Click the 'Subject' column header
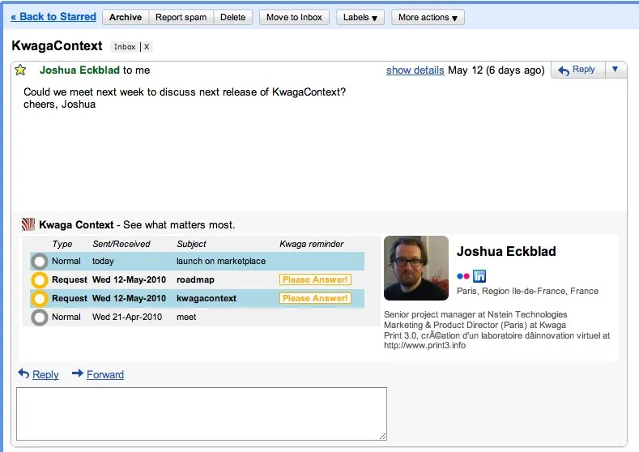This screenshot has height=452, width=639. (191, 244)
